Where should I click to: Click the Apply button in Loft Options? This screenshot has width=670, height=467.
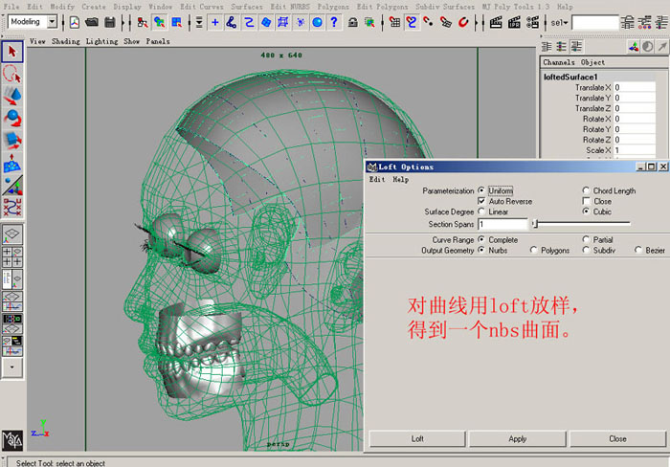tap(518, 439)
